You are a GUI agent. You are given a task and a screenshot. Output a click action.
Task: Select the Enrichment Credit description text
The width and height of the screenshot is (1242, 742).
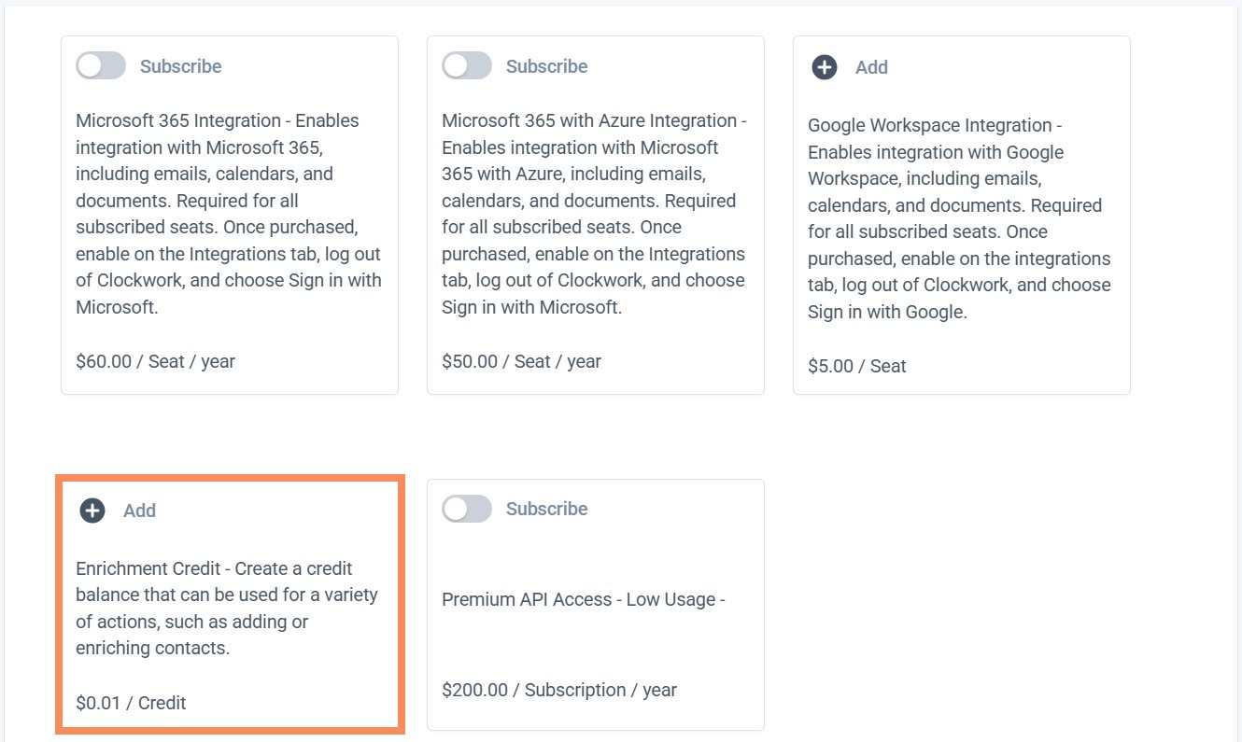(227, 608)
